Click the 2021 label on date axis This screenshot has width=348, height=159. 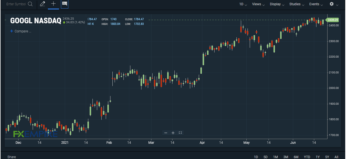[x=65, y=143]
